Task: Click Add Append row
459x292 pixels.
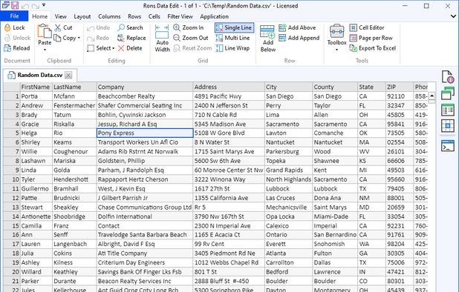Action: [299, 38]
